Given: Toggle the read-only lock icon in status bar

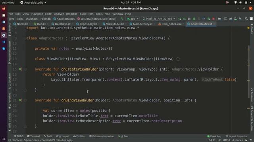Looking at the screenshot, I should pyautogui.click(x=246, y=140).
